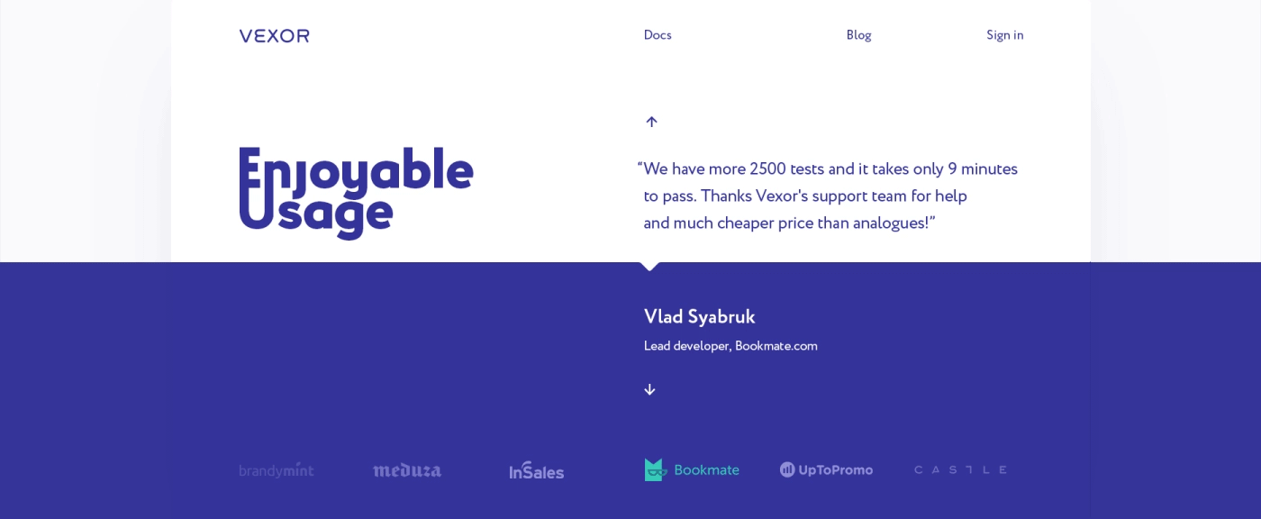Click the testimonial quote text
This screenshot has height=519, width=1261.
tap(828, 196)
